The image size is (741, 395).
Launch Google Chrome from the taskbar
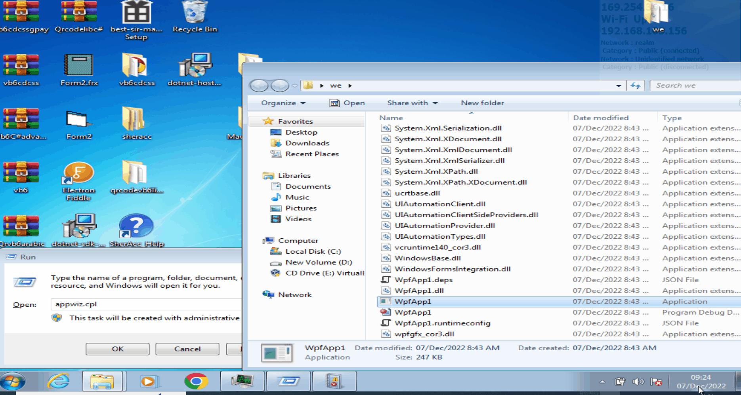tap(196, 381)
